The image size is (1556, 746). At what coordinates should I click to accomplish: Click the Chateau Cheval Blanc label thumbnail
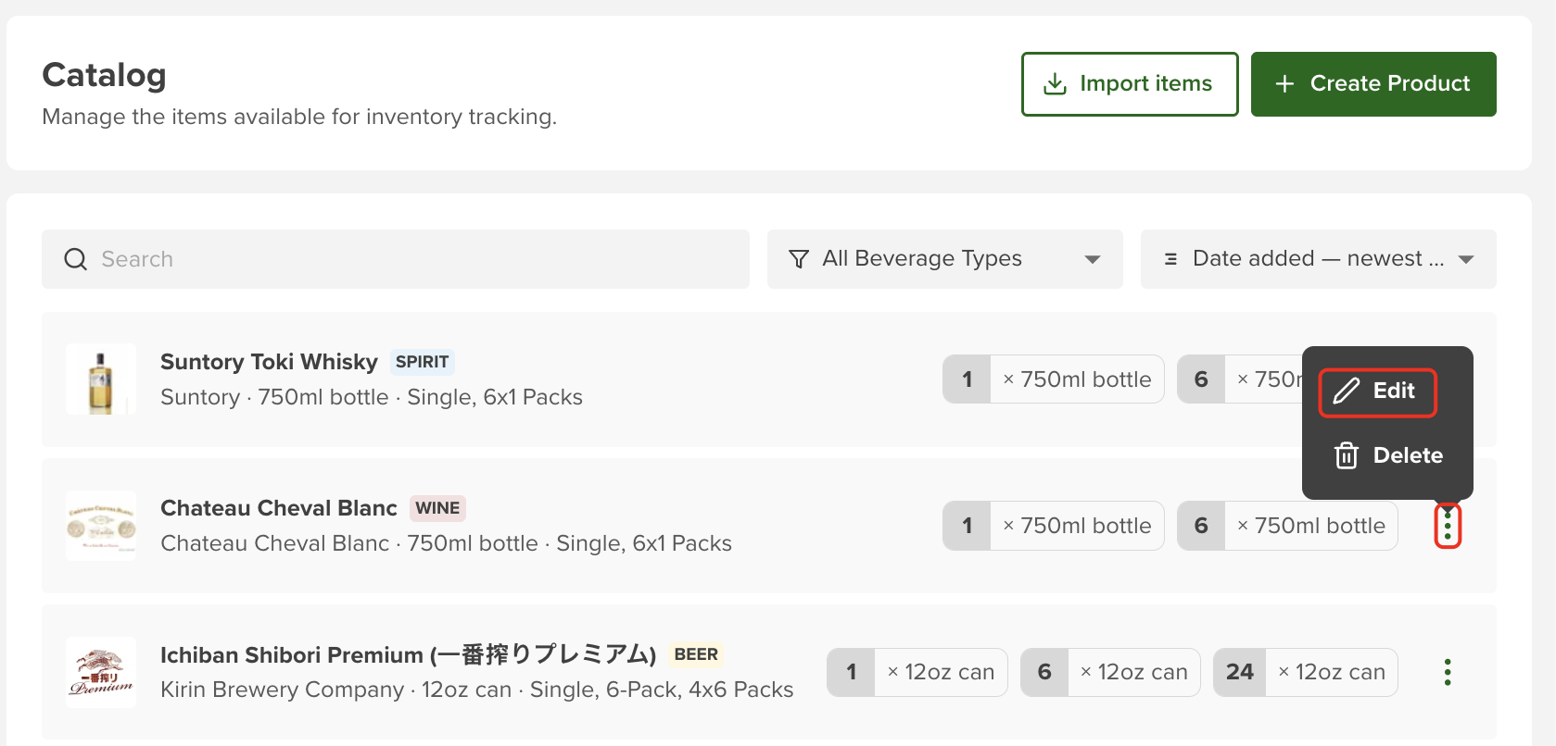coord(101,526)
